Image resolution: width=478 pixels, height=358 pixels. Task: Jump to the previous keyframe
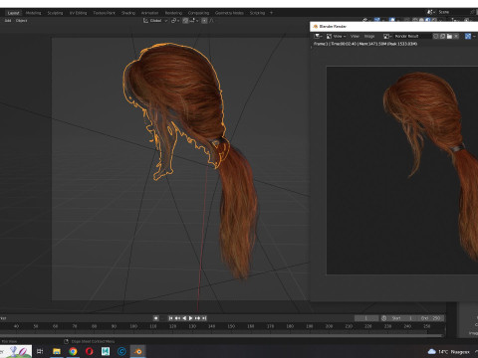pos(177,318)
